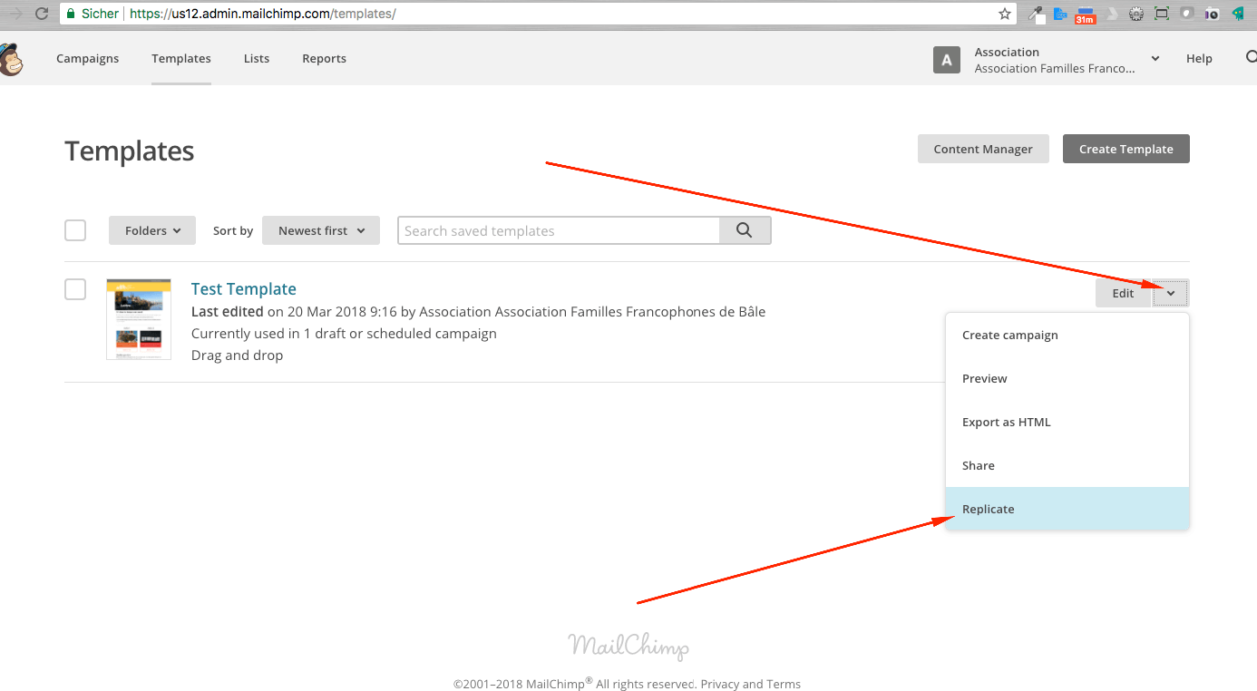Open the Help link in the header
The image size is (1257, 691).
click(x=1199, y=58)
